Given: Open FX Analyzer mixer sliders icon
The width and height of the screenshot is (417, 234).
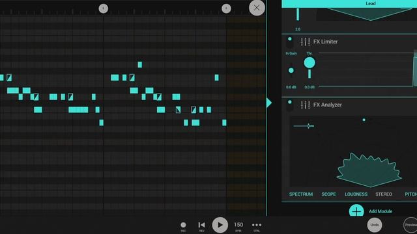Looking at the screenshot, I should click(x=306, y=105).
